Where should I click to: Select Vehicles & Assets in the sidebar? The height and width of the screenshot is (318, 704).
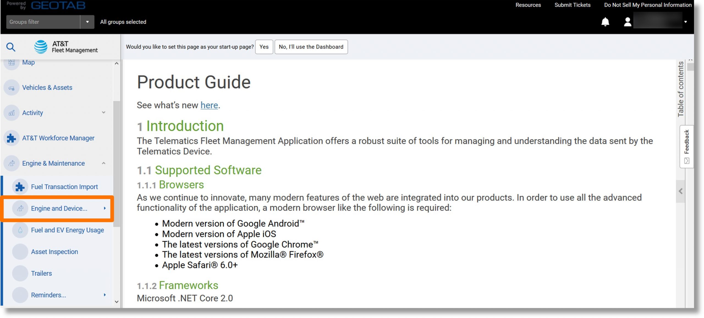click(x=47, y=88)
